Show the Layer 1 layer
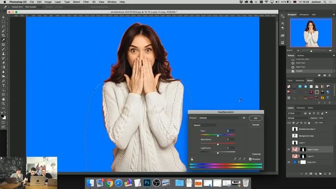The height and width of the screenshot is (189, 336). (x=289, y=142)
